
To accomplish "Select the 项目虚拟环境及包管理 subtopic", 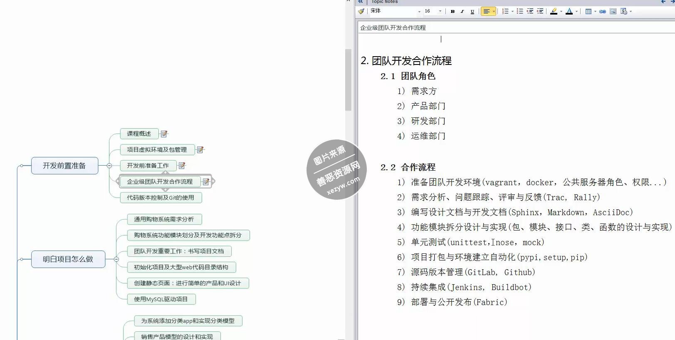I will coord(157,150).
